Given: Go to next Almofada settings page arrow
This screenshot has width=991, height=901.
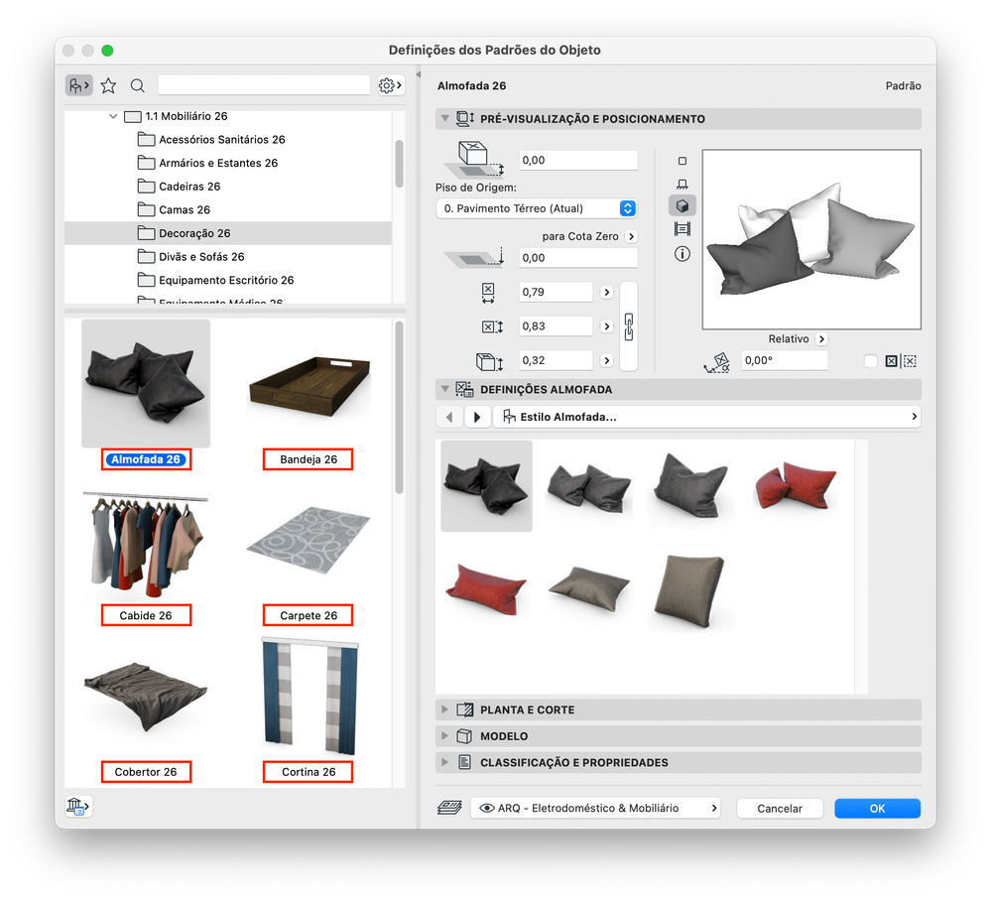Looking at the screenshot, I should 477,417.
